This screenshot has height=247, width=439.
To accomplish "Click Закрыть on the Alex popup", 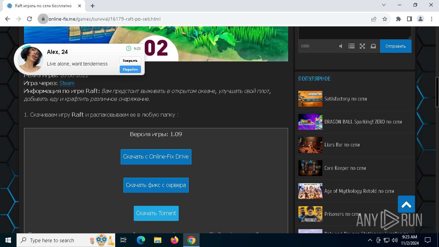I will coord(130,60).
